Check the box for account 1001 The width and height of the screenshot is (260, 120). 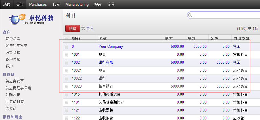pyautogui.click(x=66, y=55)
